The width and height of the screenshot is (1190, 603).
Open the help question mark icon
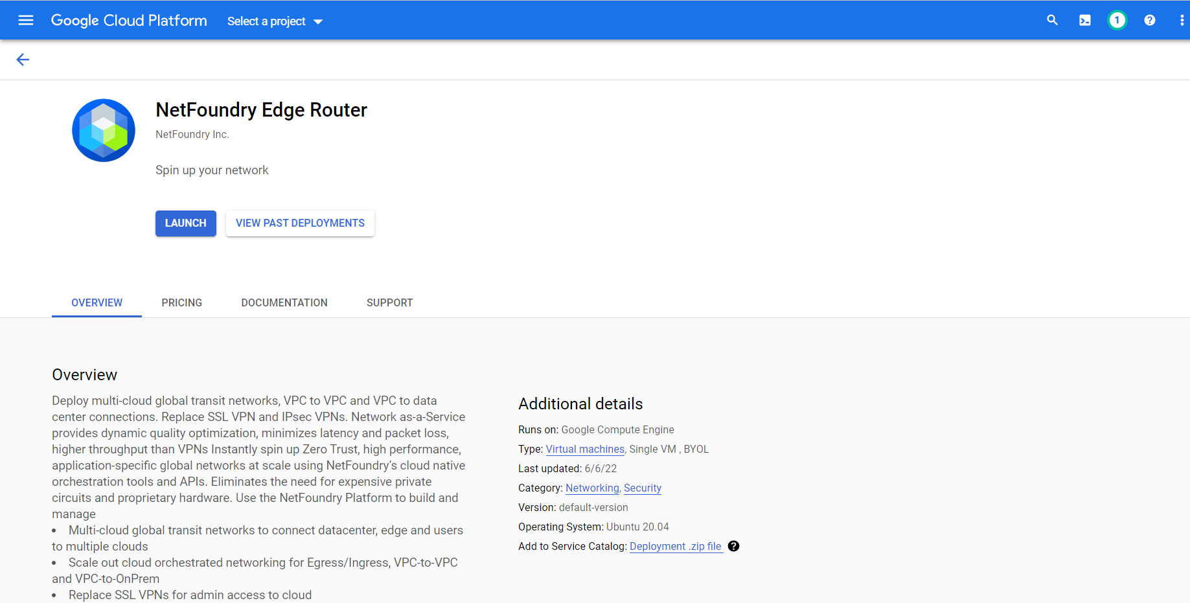click(x=1149, y=20)
